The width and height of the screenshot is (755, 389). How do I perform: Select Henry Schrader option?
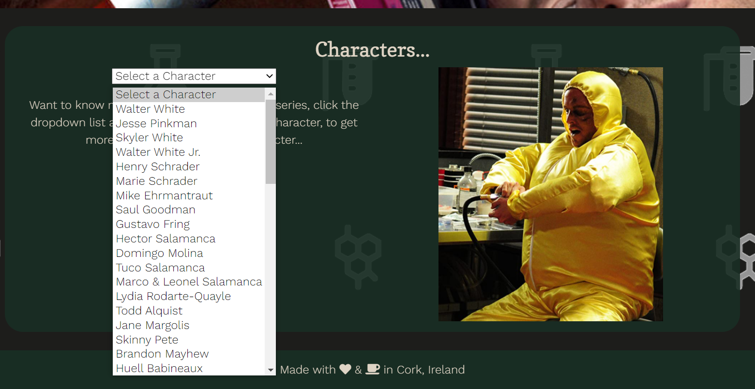pos(189,167)
